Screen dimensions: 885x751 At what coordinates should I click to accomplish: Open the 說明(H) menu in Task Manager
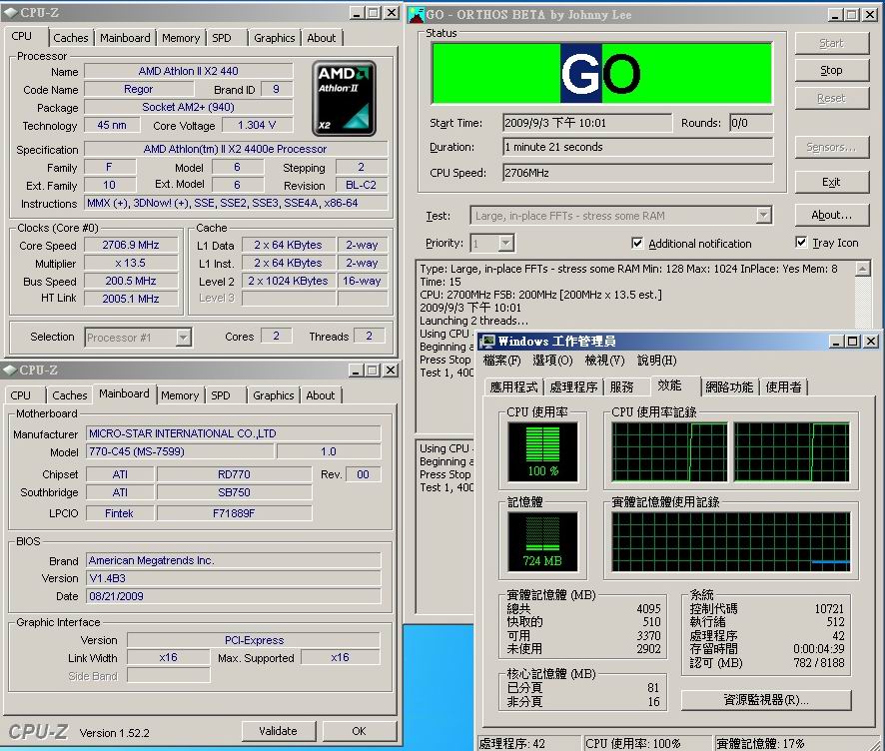point(656,360)
